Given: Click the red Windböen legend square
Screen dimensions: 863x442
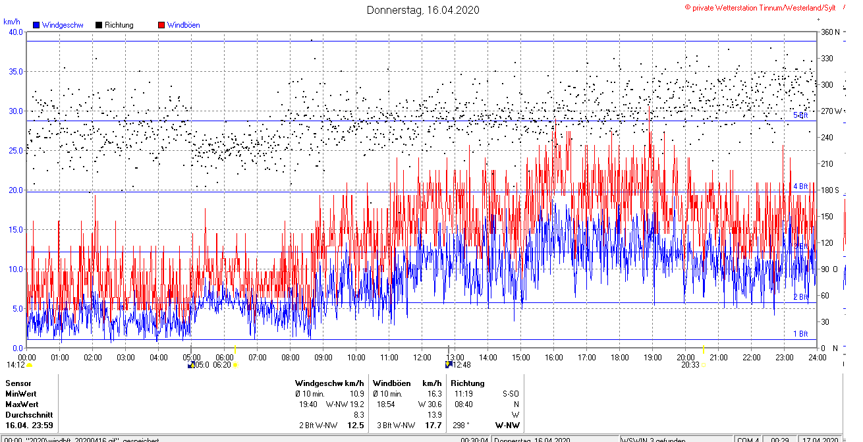Looking at the screenshot, I should click(161, 25).
